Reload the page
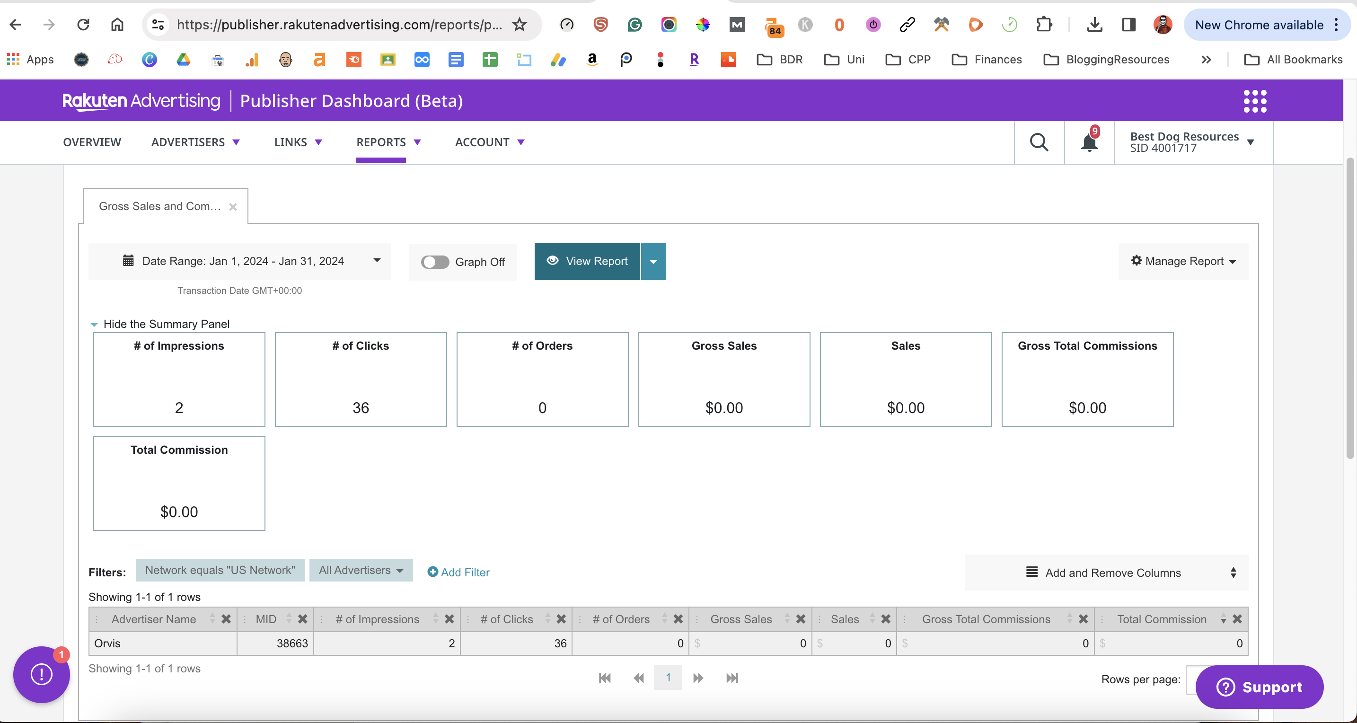This screenshot has height=723, width=1357. point(83,24)
